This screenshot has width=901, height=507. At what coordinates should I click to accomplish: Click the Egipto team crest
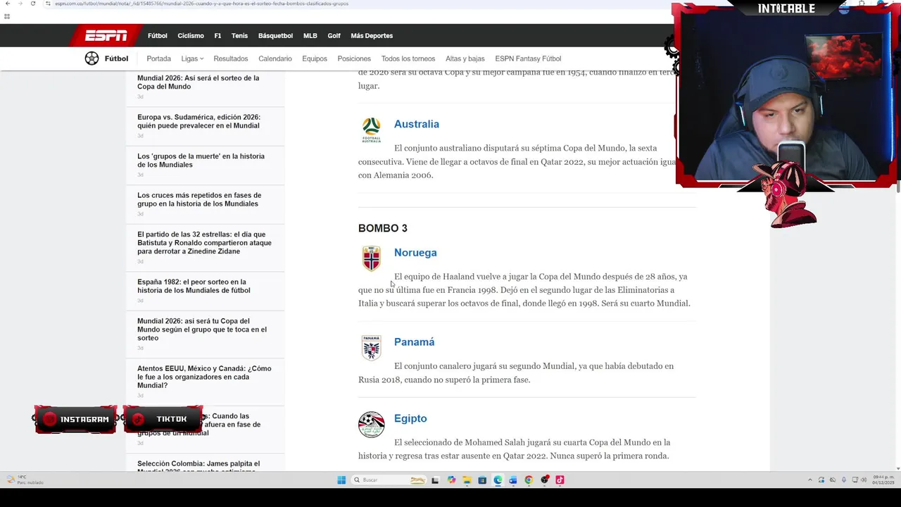[371, 425]
